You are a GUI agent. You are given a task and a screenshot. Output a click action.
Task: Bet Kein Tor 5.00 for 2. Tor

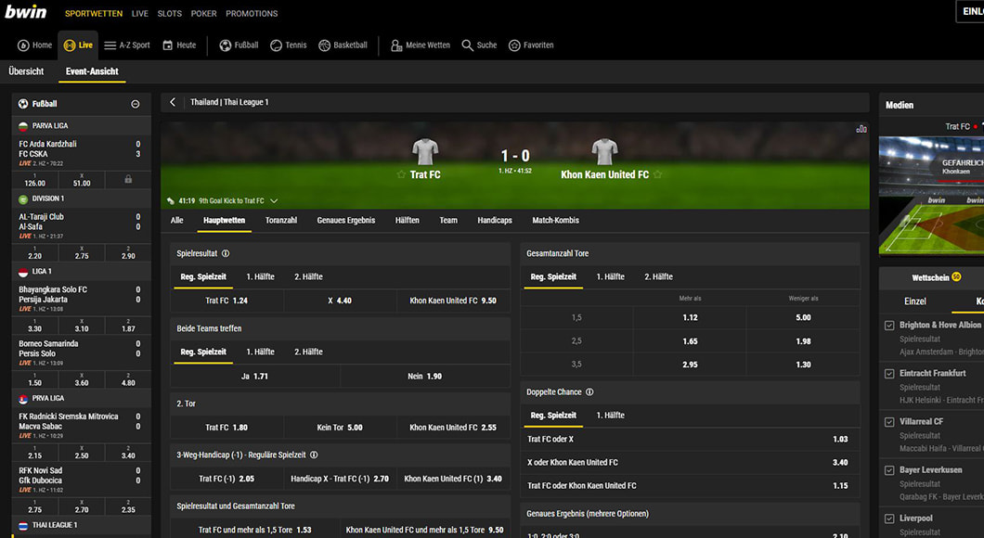click(340, 428)
